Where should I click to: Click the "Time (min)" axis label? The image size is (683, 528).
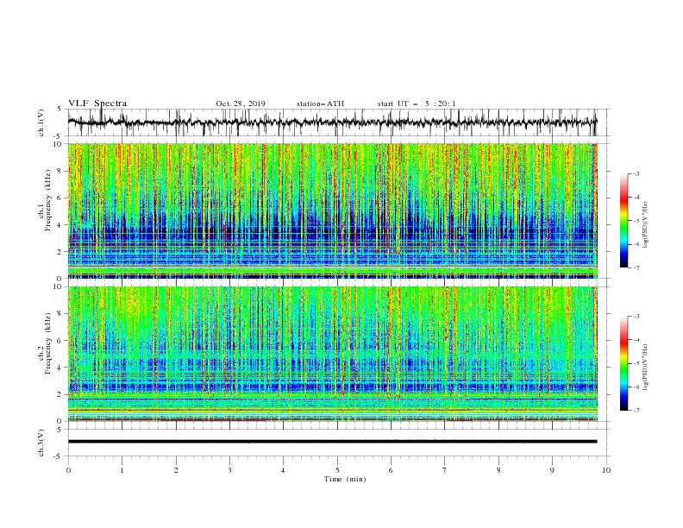[x=345, y=479]
